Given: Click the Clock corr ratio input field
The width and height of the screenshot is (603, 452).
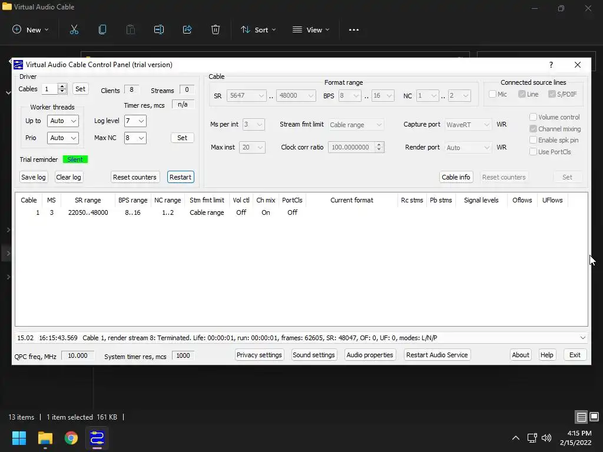Looking at the screenshot, I should 351,147.
